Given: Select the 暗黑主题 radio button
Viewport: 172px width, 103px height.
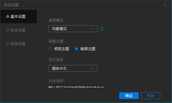Looking at the screenshot, I should 76,49.
